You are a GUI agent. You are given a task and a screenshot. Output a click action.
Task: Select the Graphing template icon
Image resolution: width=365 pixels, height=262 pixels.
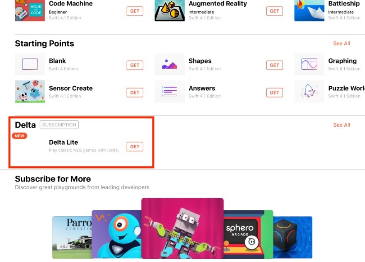click(x=309, y=64)
